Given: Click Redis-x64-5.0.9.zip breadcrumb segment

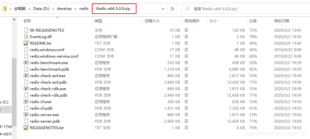Looking at the screenshot, I should (x=113, y=9).
